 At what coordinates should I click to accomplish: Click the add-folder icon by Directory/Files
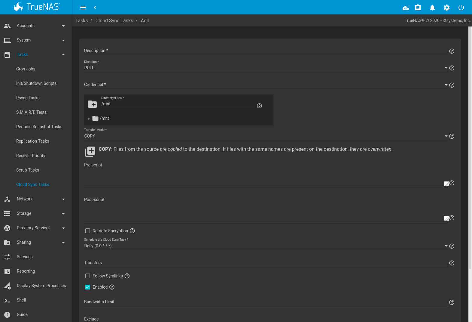tap(92, 104)
